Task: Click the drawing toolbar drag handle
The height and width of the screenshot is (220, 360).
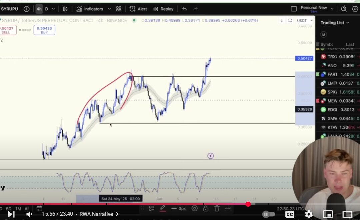Action: pyautogui.click(x=142, y=209)
